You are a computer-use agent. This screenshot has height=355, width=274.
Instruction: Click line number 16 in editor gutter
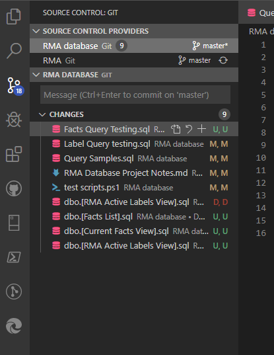[x=261, y=233]
